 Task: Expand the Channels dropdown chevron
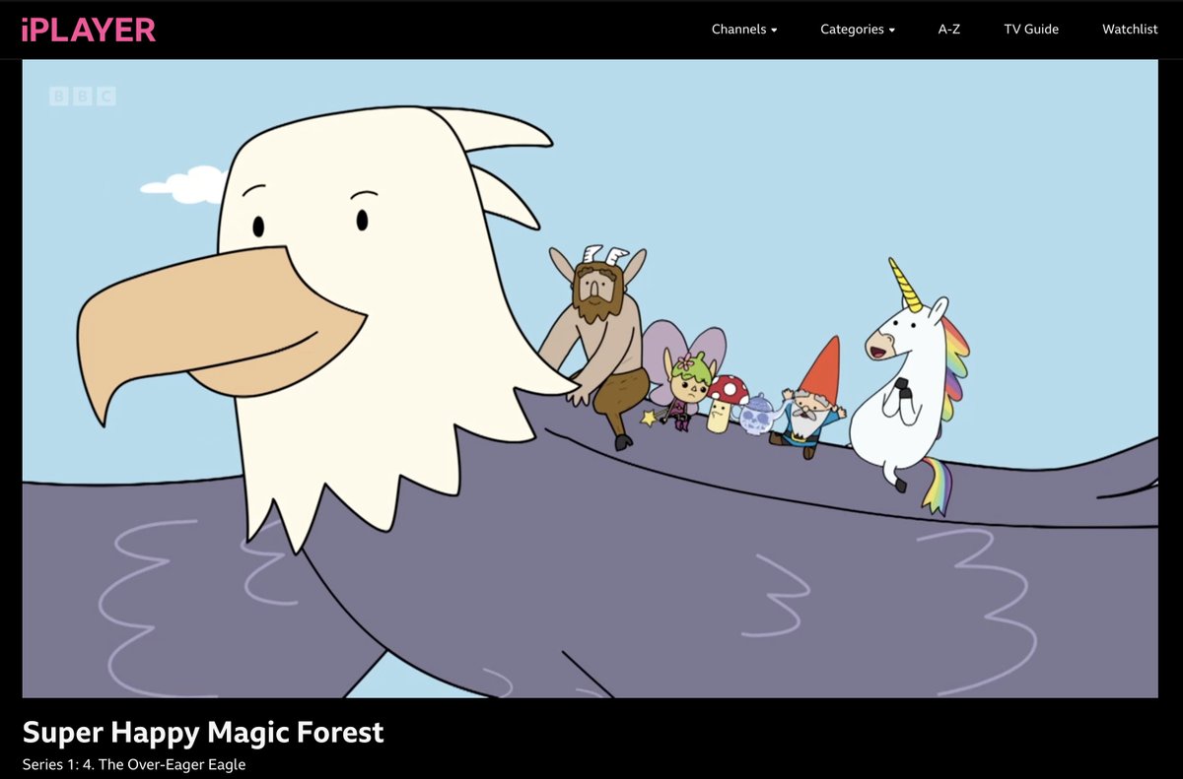pos(775,31)
